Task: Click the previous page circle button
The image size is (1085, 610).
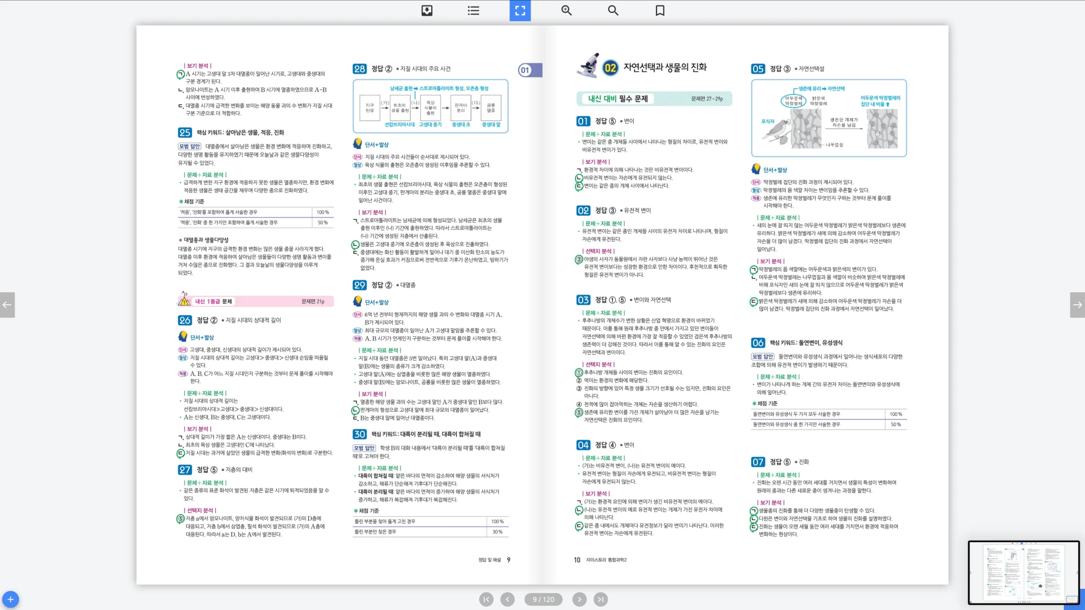Action: pos(507,599)
